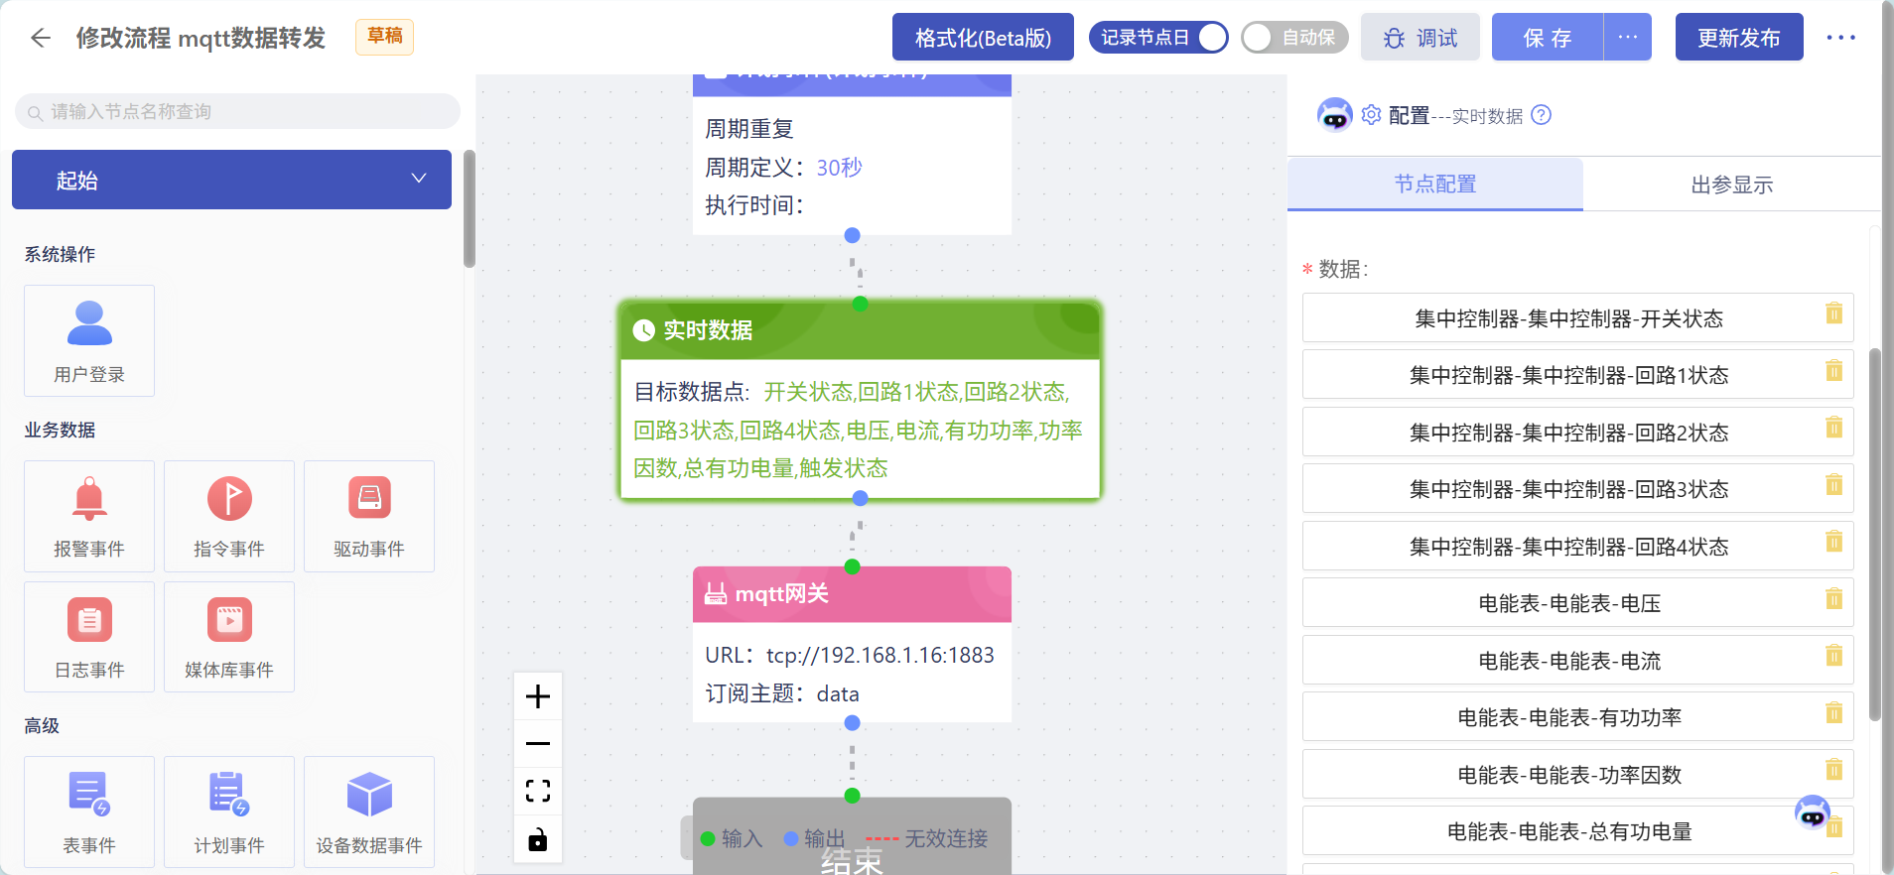The width and height of the screenshot is (1894, 875).
Task: Click the back arrow icon
Action: pos(41,38)
